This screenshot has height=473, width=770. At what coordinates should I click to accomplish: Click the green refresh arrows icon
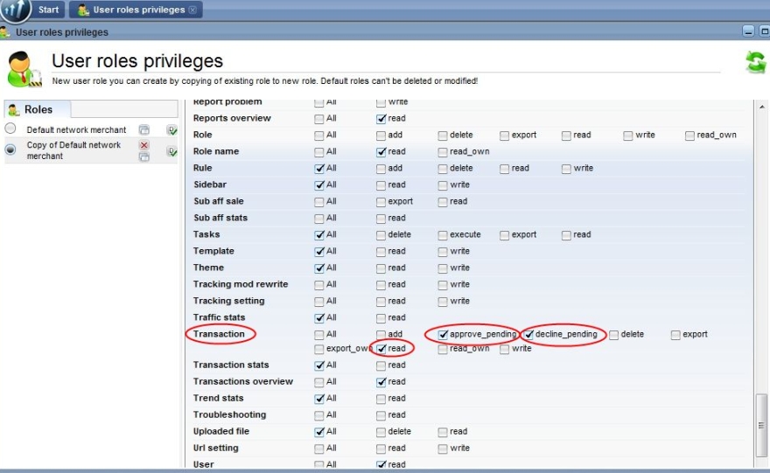pyautogui.click(x=754, y=63)
